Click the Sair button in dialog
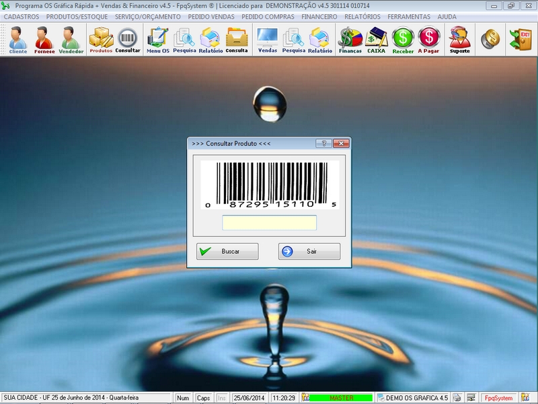Image resolution: width=538 pixels, height=404 pixels. coord(309,251)
